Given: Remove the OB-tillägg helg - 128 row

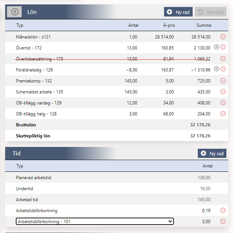Looking at the screenshot, I should click(x=223, y=114).
